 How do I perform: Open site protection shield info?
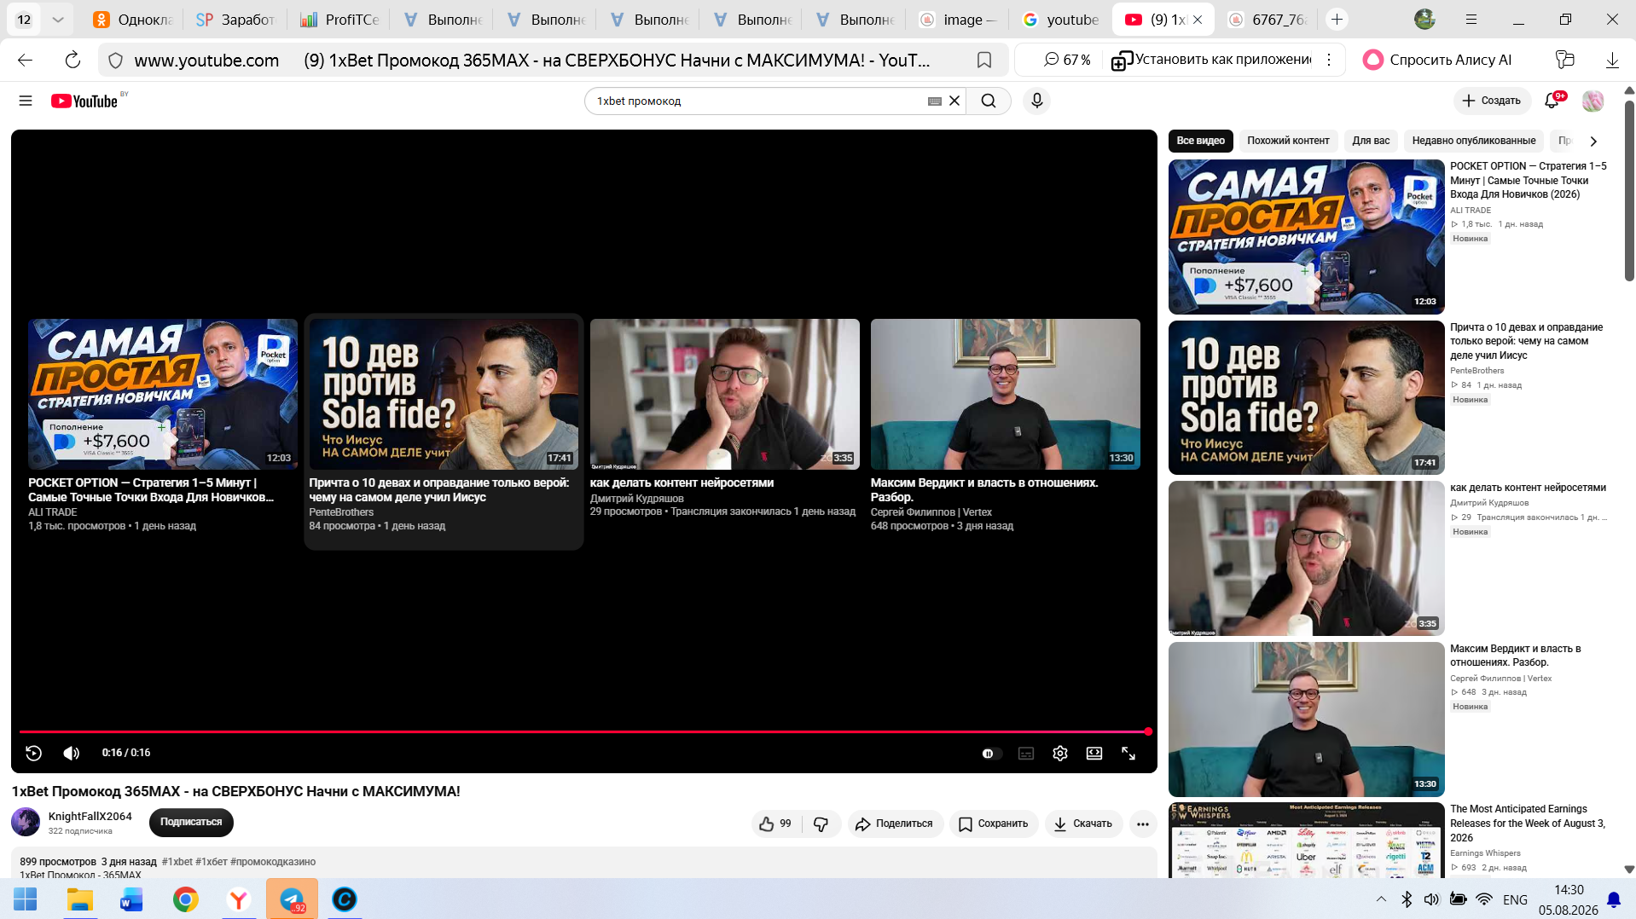coord(116,60)
